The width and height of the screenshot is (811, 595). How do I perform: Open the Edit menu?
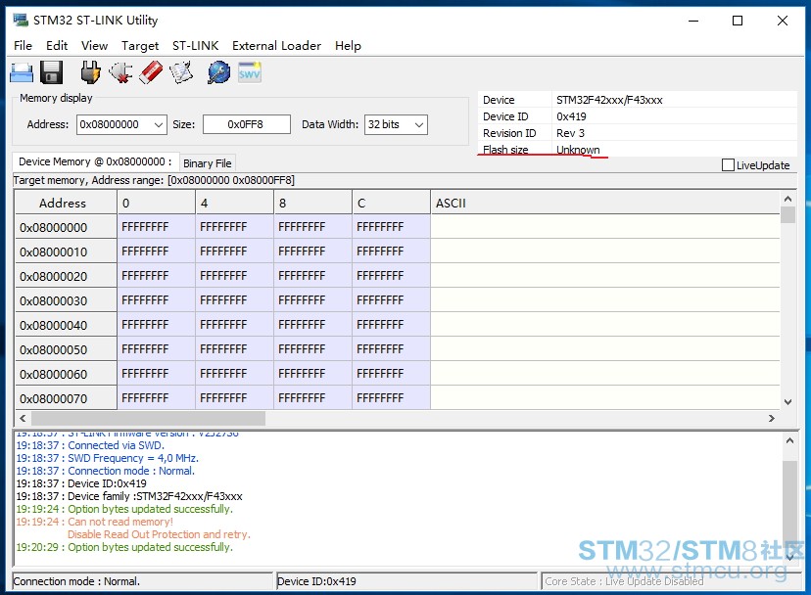[x=57, y=45]
